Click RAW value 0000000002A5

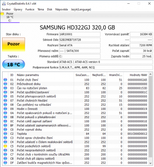pyautogui.click(x=137, y=80)
